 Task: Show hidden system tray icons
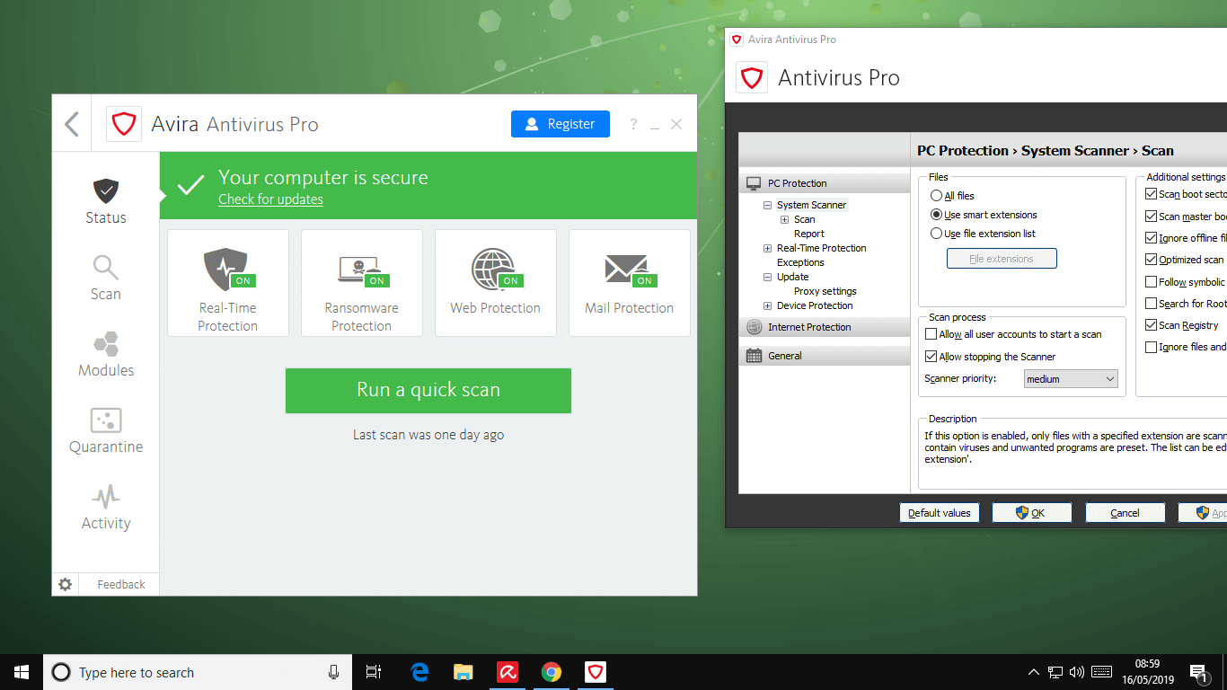tap(1034, 672)
